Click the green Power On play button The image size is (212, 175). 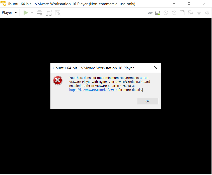(x=26, y=13)
